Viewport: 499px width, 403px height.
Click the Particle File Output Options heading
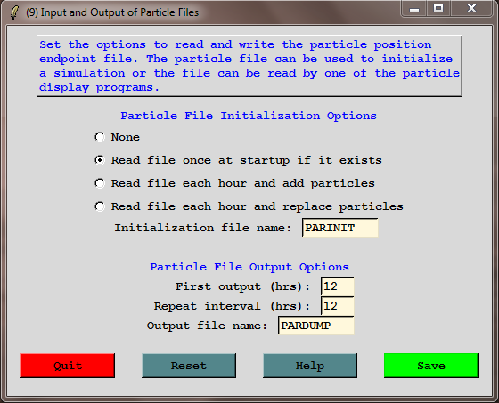click(250, 267)
